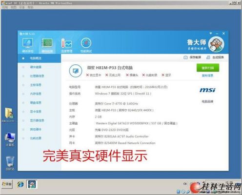
Task: Click the CH language indicator in the tray
Action: [185, 184]
